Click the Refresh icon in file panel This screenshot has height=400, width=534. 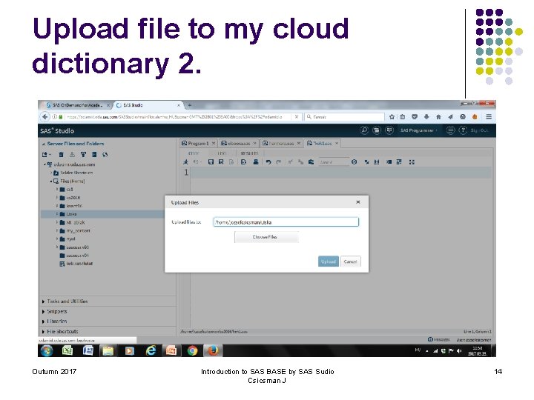tap(105, 154)
